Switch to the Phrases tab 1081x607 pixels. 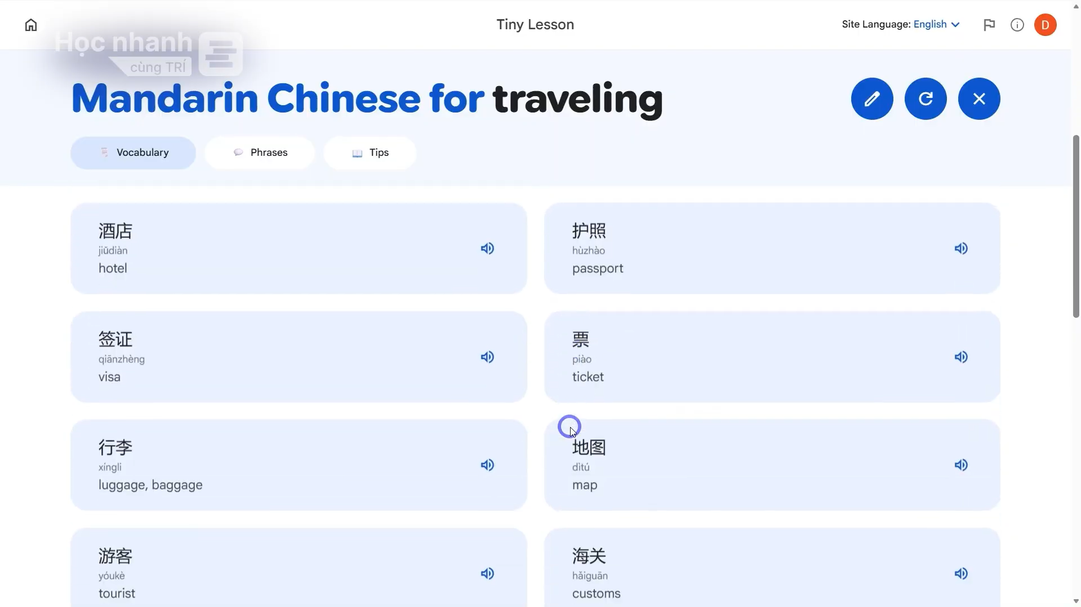[x=260, y=152]
